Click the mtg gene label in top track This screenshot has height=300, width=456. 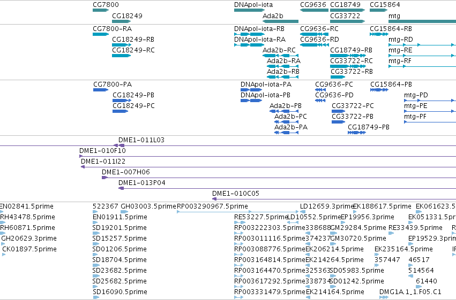[394, 16]
